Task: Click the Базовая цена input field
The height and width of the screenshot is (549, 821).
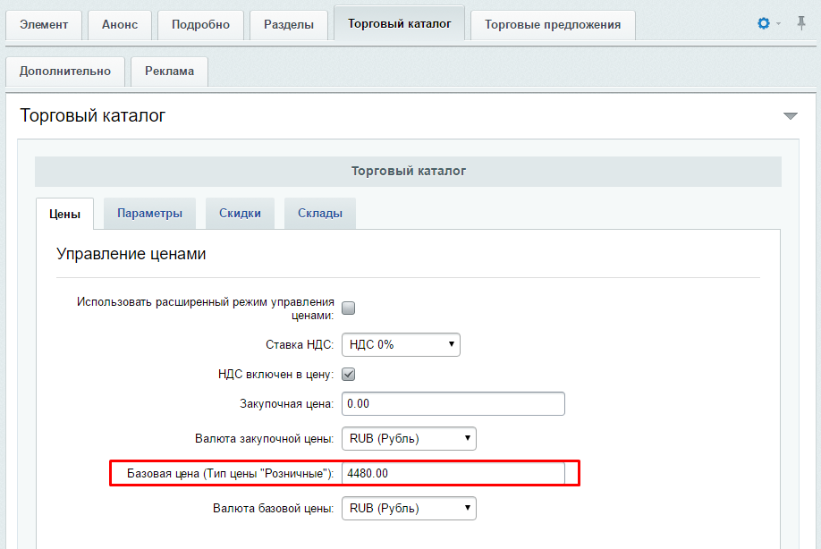Action: coord(453,473)
